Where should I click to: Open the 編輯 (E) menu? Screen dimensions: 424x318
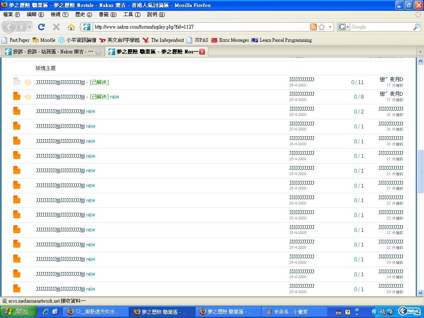35,14
